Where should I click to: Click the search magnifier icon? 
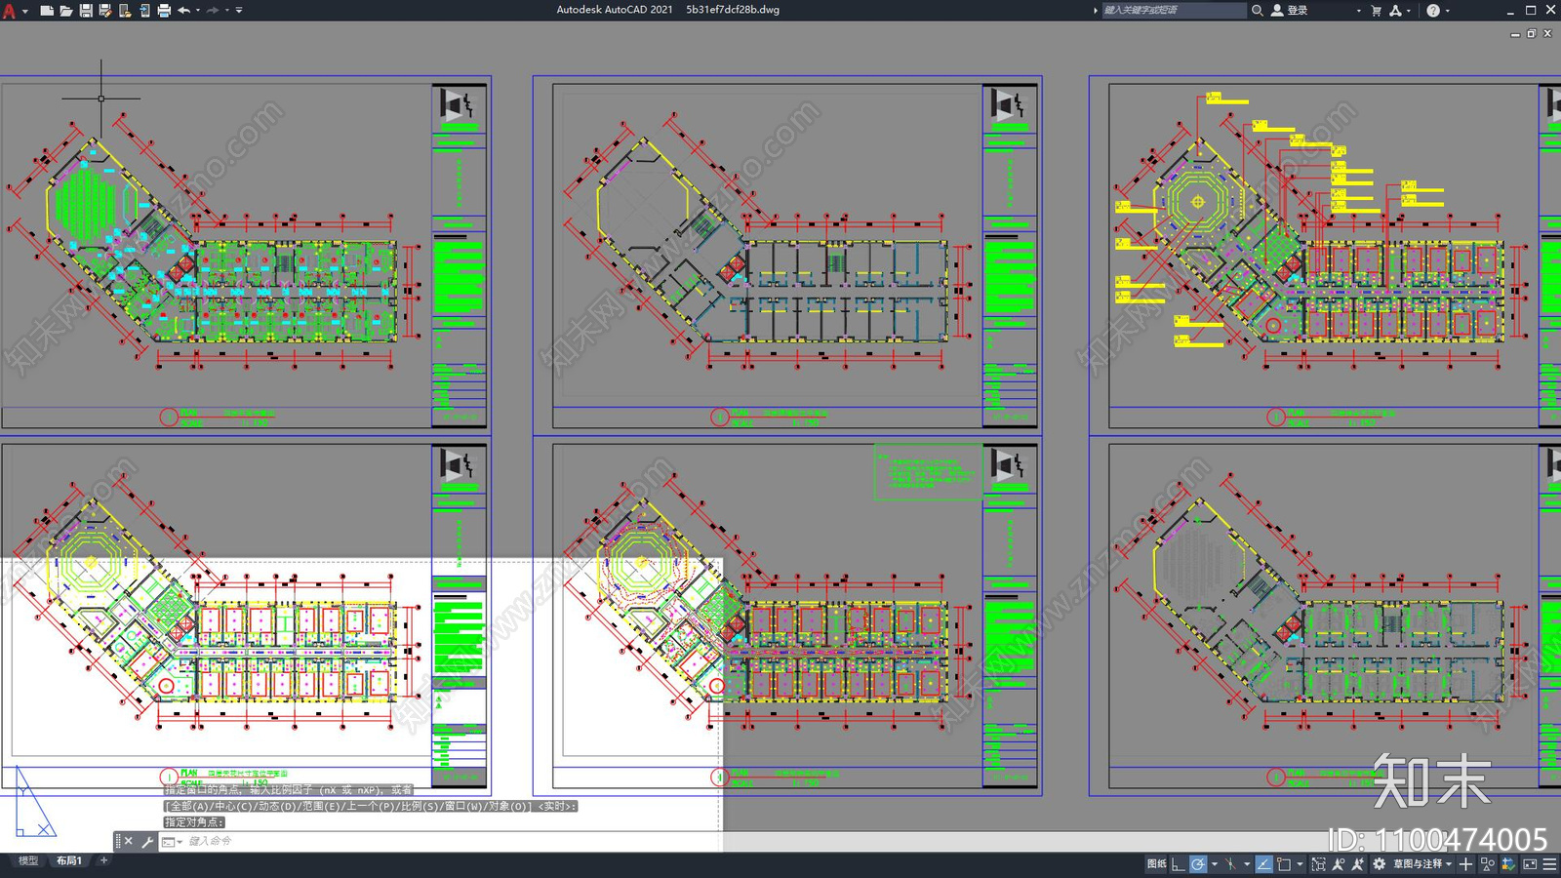(1258, 11)
